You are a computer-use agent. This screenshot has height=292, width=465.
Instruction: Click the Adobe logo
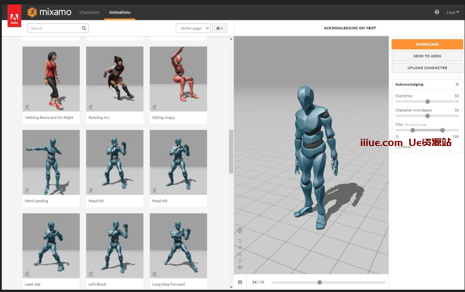click(x=14, y=19)
